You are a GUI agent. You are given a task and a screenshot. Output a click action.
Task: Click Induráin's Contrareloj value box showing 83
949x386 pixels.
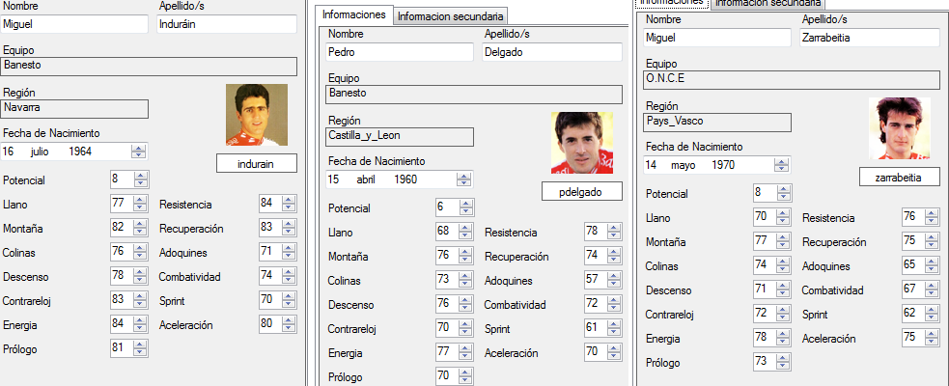tap(121, 300)
